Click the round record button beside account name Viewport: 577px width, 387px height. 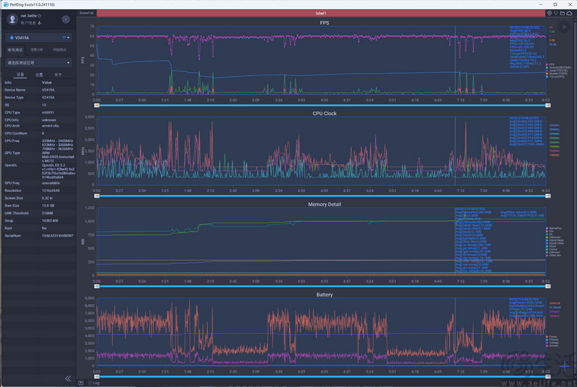coord(66,19)
